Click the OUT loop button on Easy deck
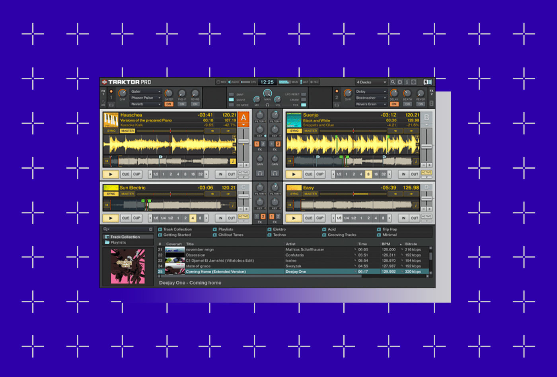The image size is (557, 377). point(414,218)
